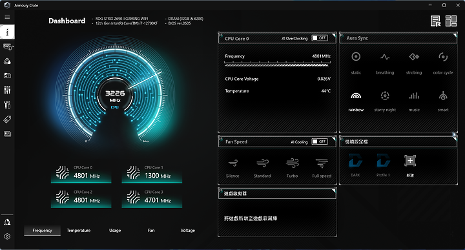Choose Turbo fan speed mode

[292, 168]
